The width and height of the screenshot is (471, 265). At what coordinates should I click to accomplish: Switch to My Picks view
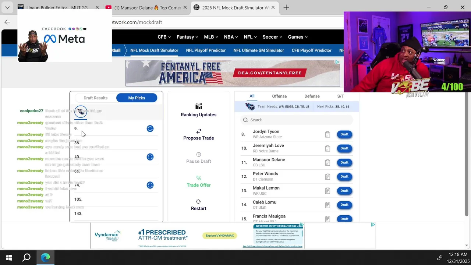[x=137, y=98]
